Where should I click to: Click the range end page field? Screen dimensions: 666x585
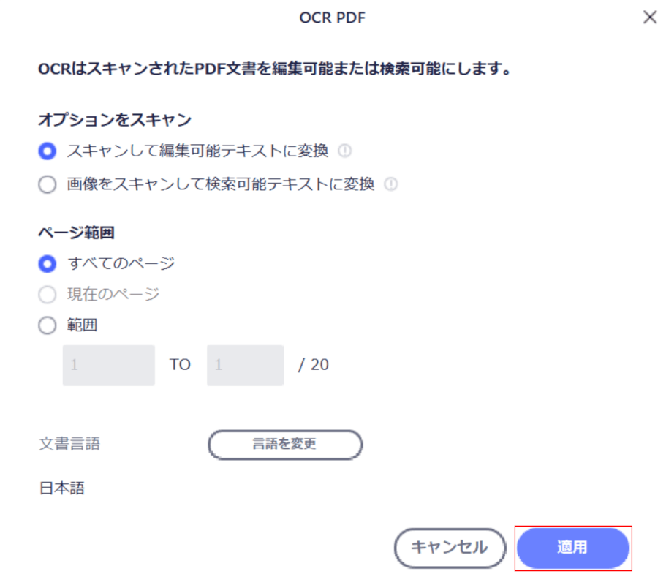pyautogui.click(x=245, y=365)
